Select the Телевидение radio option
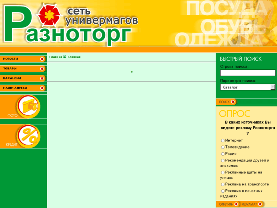Image resolution: width=277 pixels, height=208 pixels. point(223,147)
